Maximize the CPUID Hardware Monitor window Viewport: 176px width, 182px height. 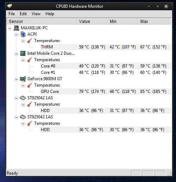tap(158, 6)
